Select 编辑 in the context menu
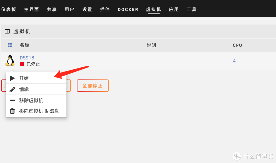 point(24,89)
